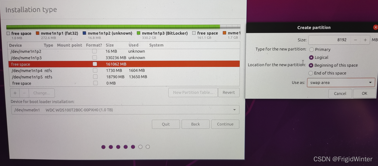378x166 pixels.
Task: Click the Format? column header
Action: 94,45
